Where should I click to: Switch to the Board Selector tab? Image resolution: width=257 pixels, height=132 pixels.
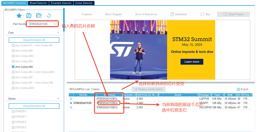coord(38,3)
